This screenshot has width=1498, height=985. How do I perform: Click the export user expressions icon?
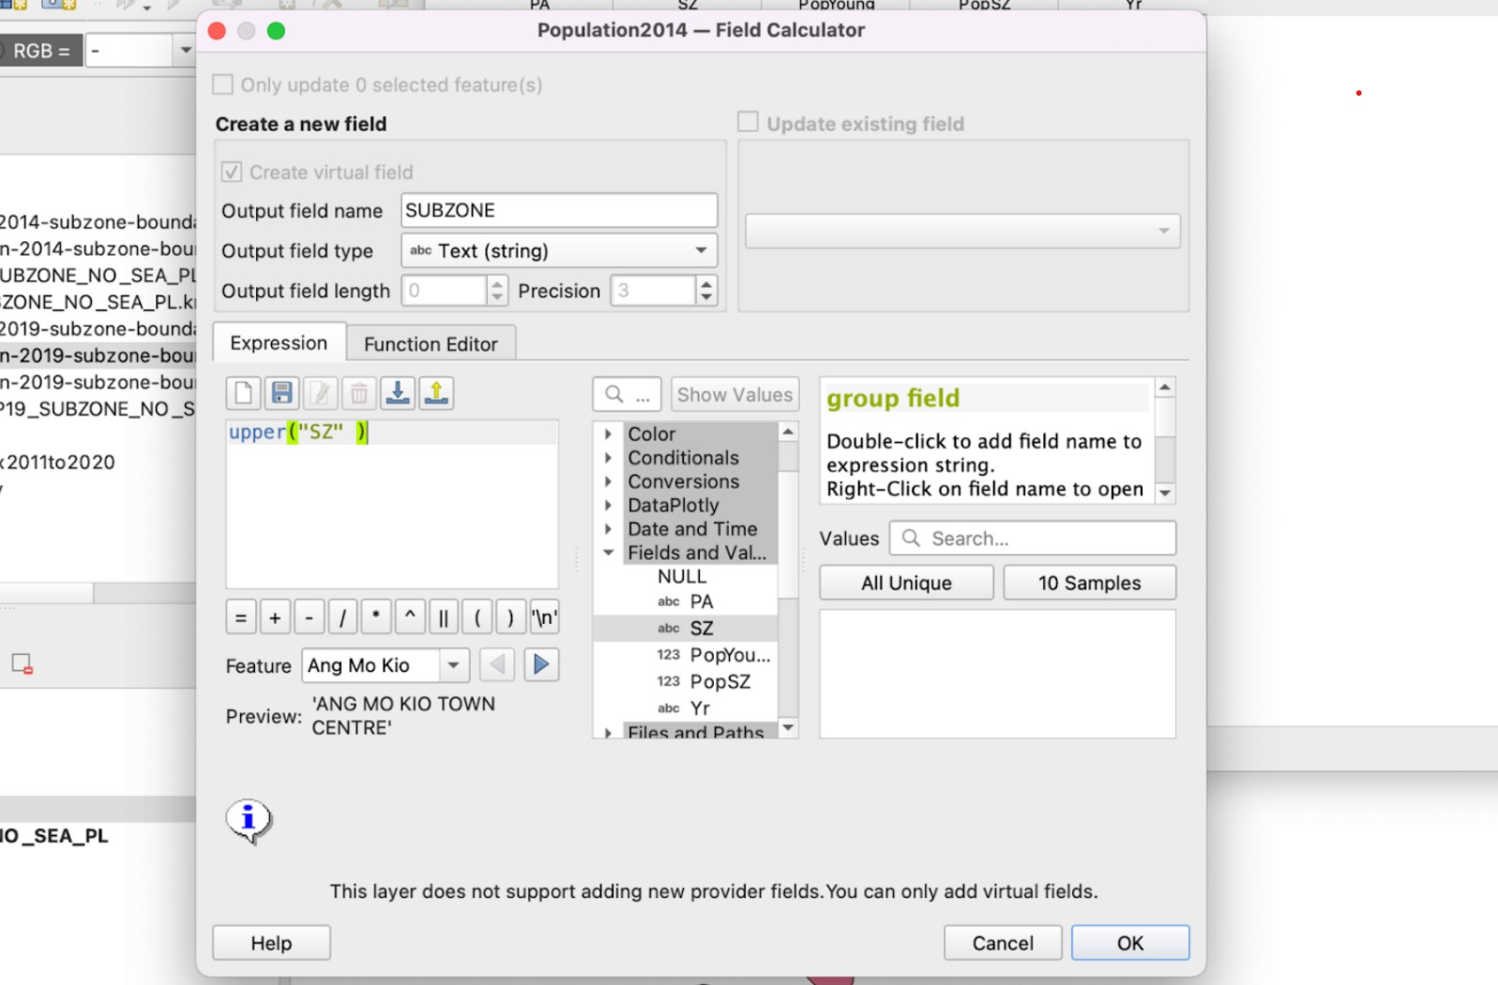point(436,393)
